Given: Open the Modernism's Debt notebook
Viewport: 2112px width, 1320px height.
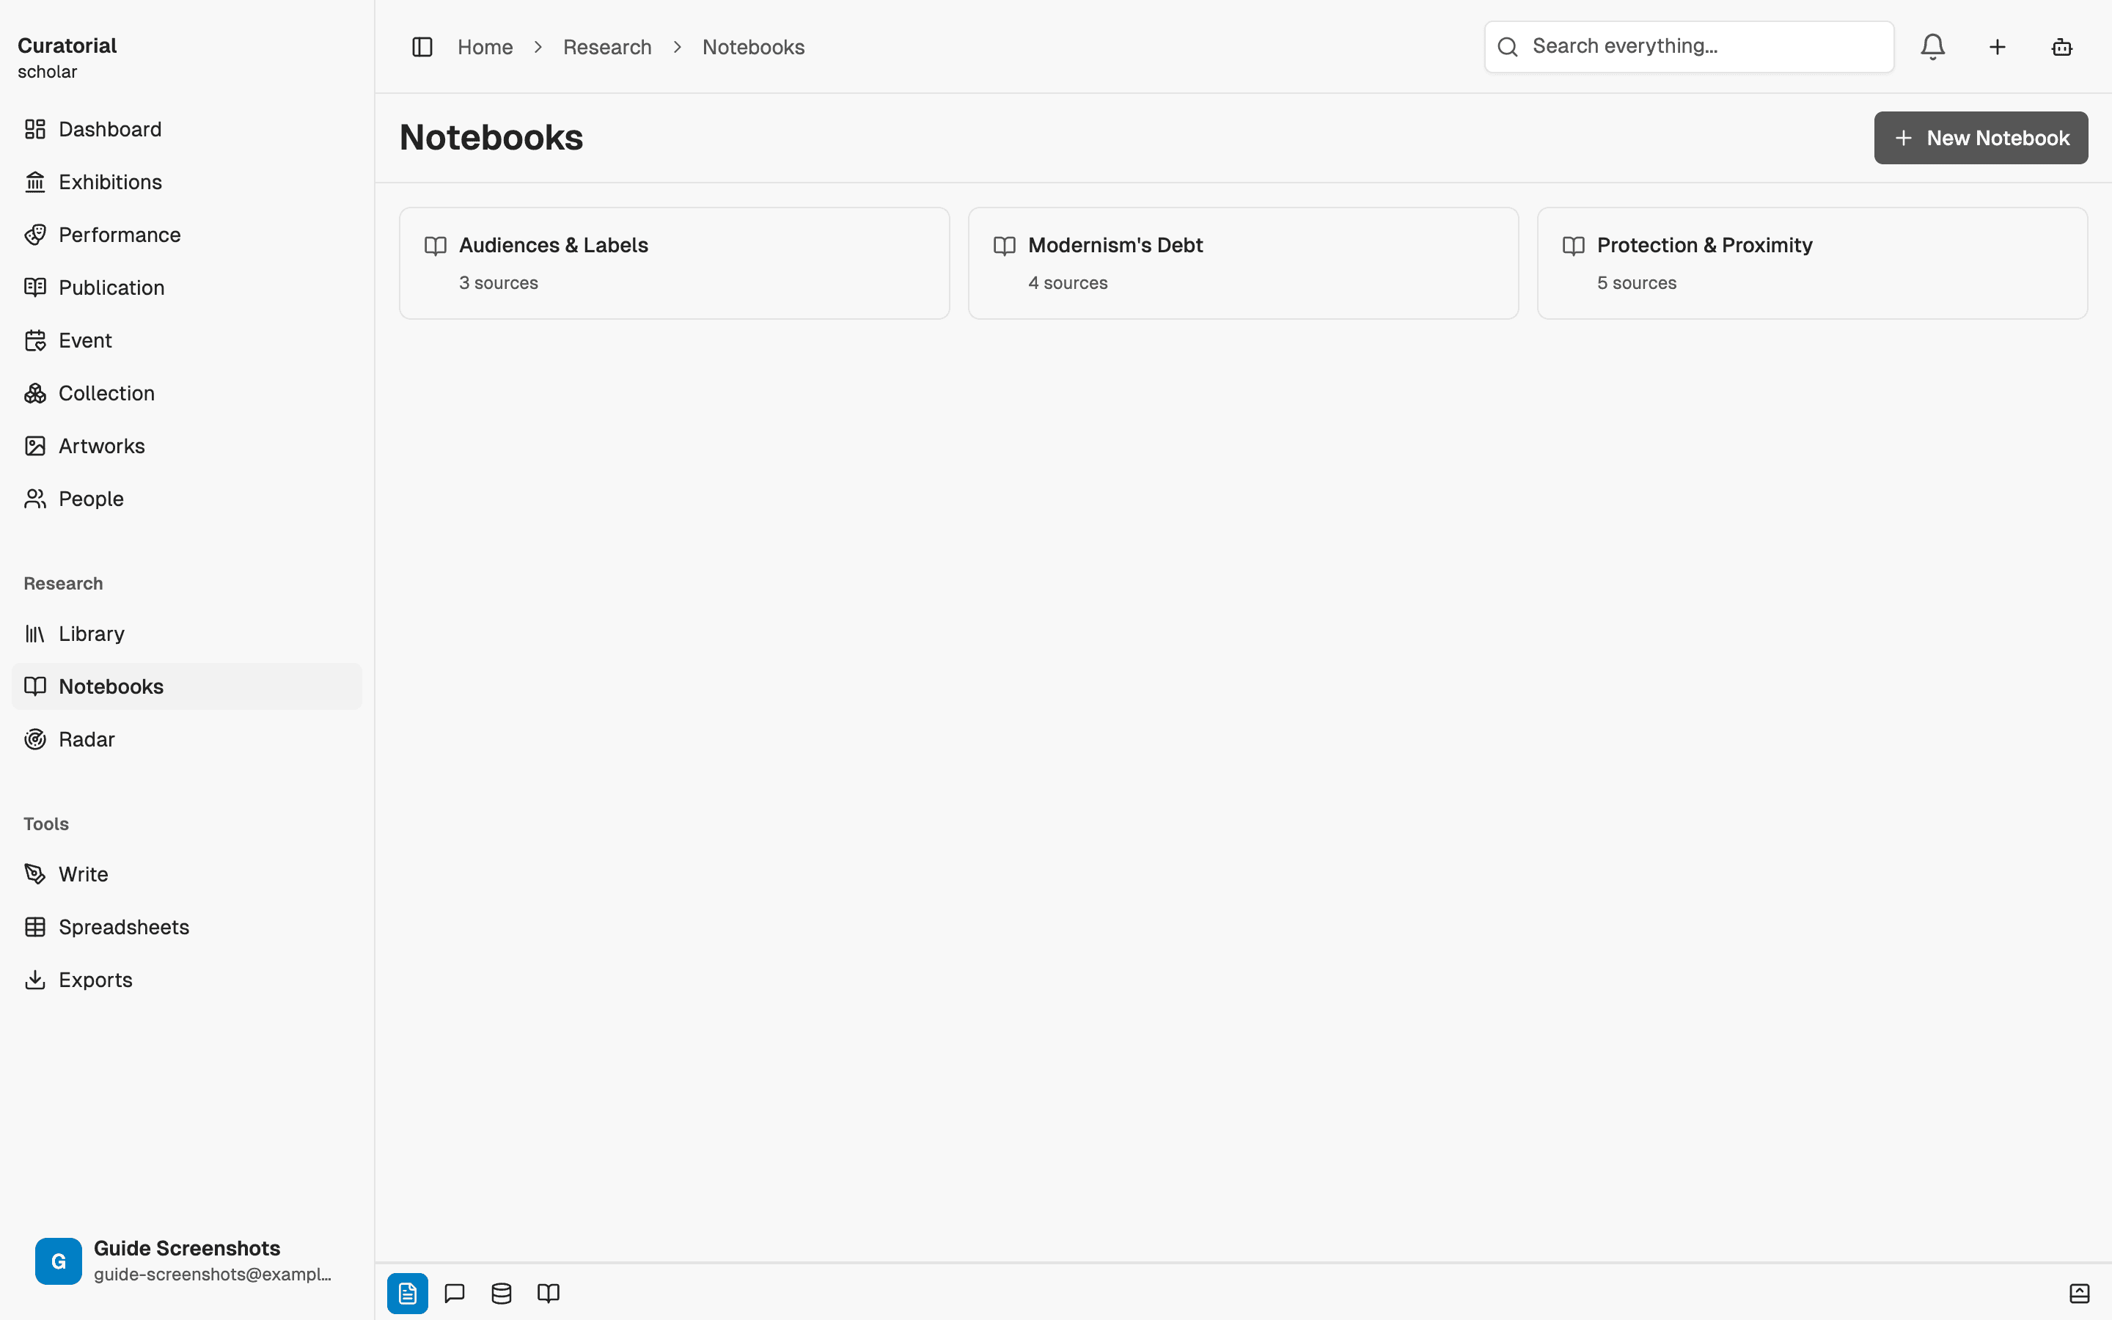Looking at the screenshot, I should (1243, 263).
